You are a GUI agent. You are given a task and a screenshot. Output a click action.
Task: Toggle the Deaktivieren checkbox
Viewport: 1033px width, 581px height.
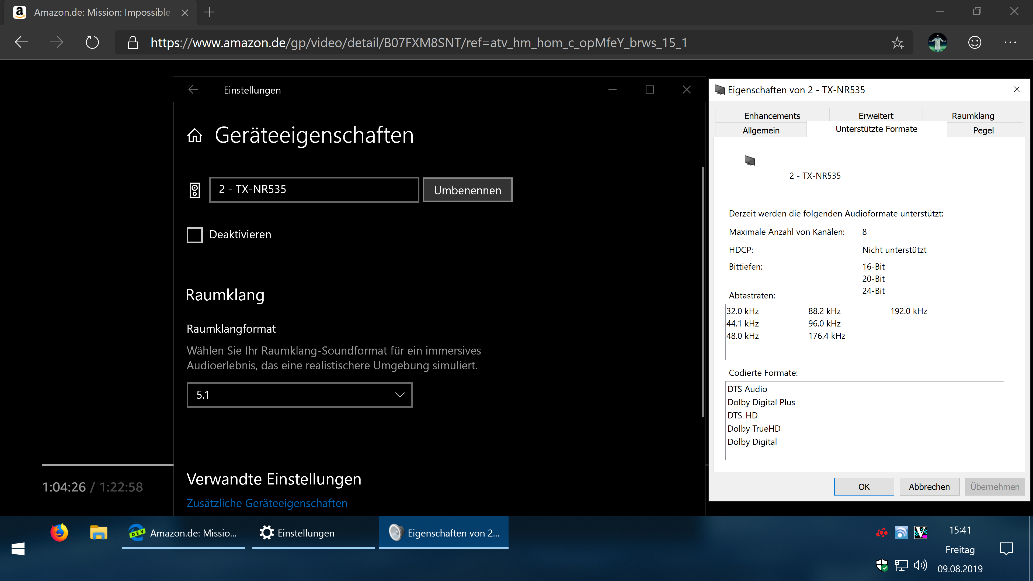tap(194, 235)
